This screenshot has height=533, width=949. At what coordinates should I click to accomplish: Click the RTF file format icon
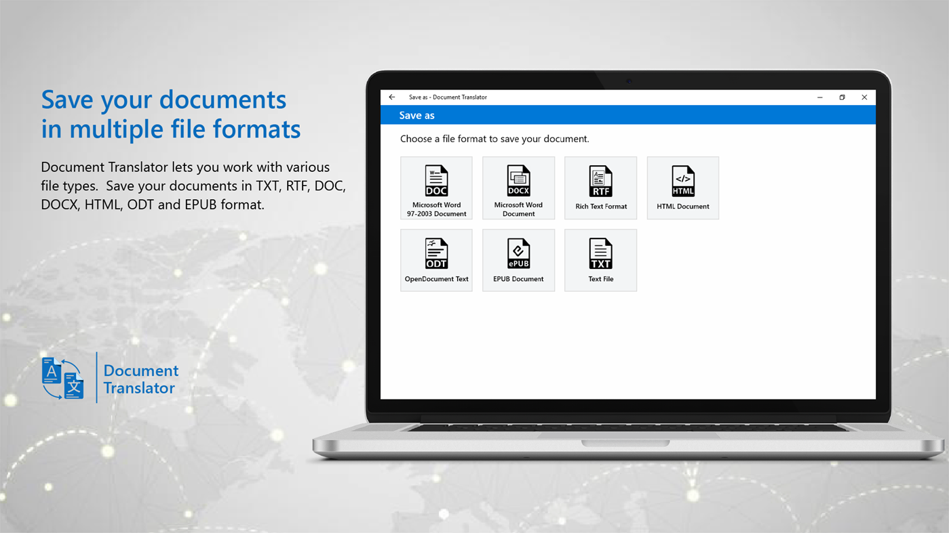600,181
